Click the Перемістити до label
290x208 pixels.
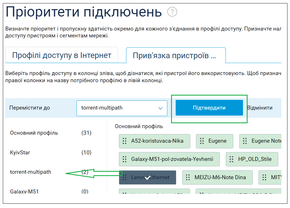pyautogui.click(x=30, y=108)
